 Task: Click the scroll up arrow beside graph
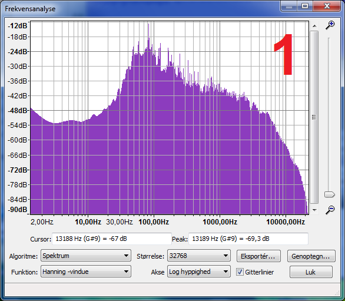[x=314, y=26]
